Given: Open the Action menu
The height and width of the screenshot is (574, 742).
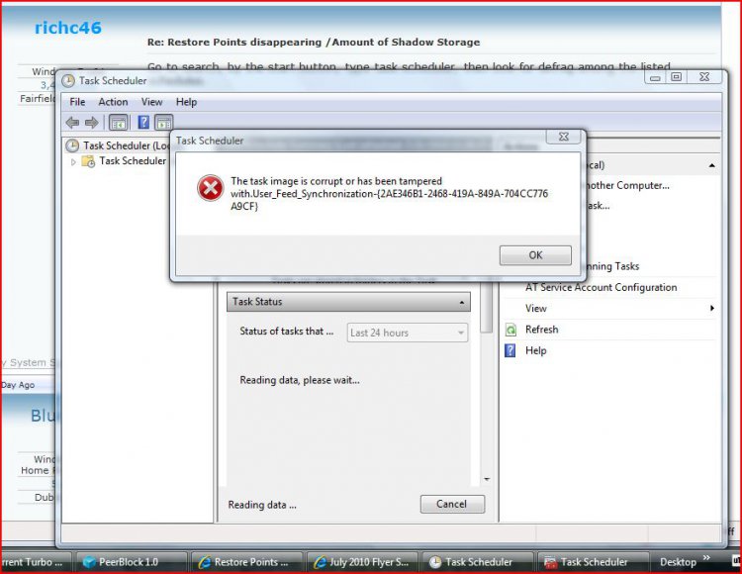Looking at the screenshot, I should click(113, 102).
